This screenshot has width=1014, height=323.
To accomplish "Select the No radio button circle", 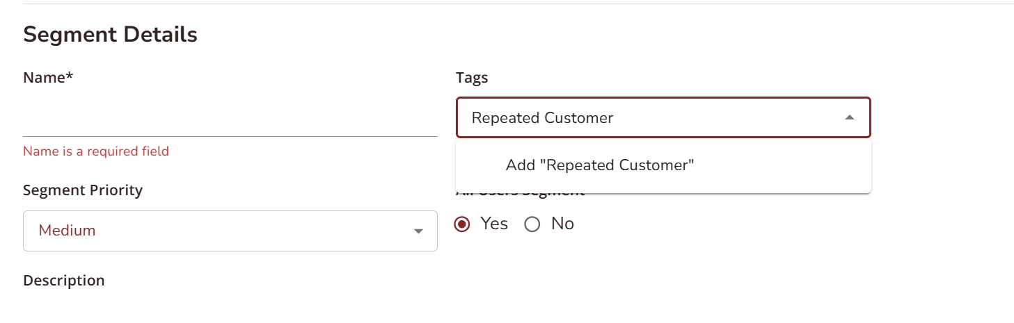I will [x=532, y=224].
